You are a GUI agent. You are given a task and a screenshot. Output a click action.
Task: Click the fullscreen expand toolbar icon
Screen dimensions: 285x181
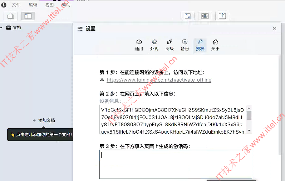tap(188, 16)
